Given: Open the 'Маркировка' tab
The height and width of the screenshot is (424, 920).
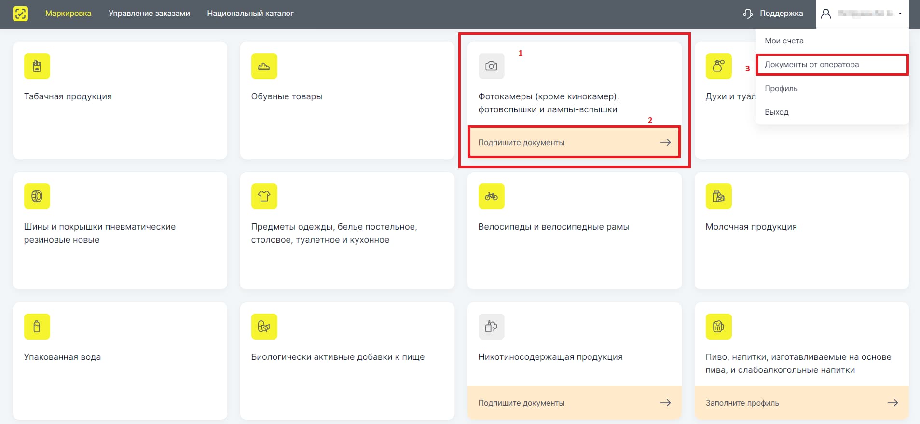Looking at the screenshot, I should click(x=68, y=14).
